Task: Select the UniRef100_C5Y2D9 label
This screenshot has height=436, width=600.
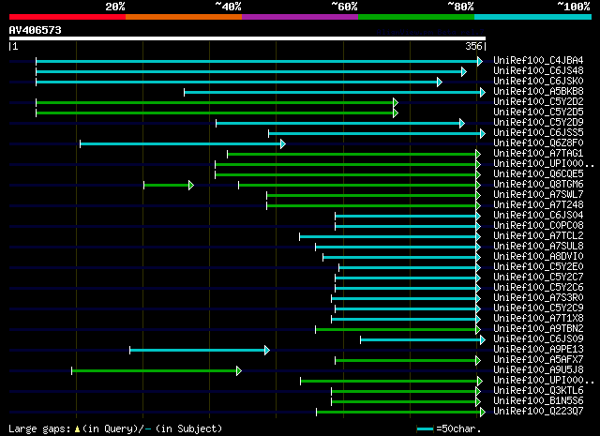Action: pyautogui.click(x=538, y=123)
